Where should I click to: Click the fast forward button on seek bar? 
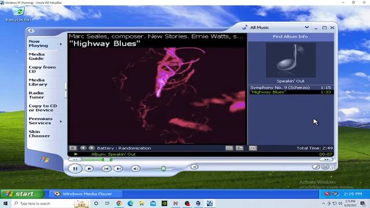(326, 159)
